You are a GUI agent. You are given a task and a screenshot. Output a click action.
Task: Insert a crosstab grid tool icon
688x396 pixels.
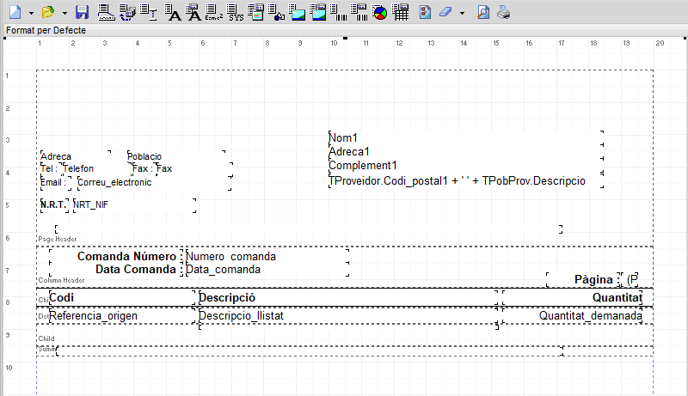tap(400, 12)
